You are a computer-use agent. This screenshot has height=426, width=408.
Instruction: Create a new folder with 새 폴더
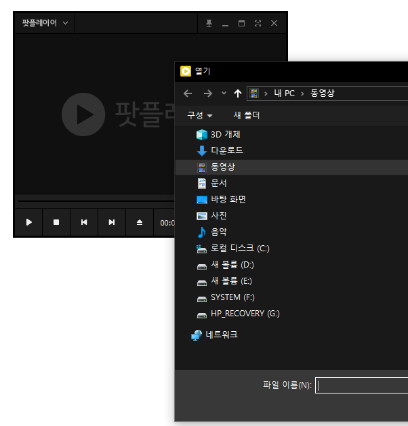point(247,115)
